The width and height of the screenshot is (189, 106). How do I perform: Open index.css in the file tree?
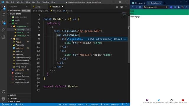pos(19,48)
